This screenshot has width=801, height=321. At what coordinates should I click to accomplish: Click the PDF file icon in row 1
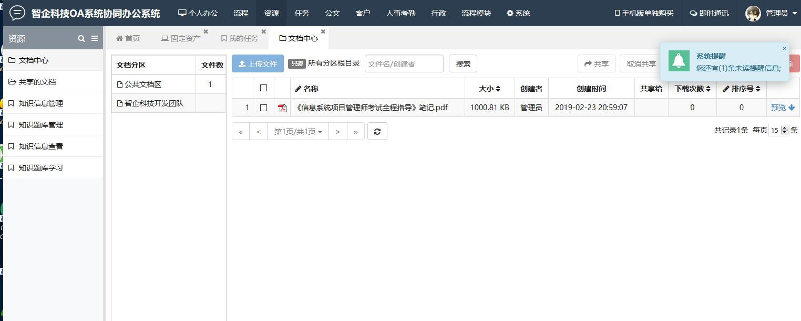point(282,108)
